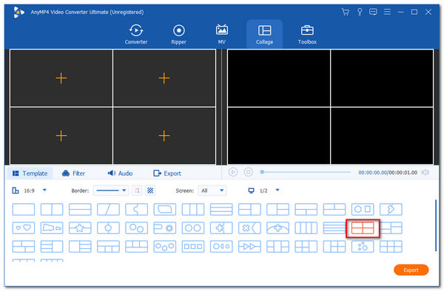Open the Screen All dropdown
This screenshot has height=291, width=444.
point(212,191)
